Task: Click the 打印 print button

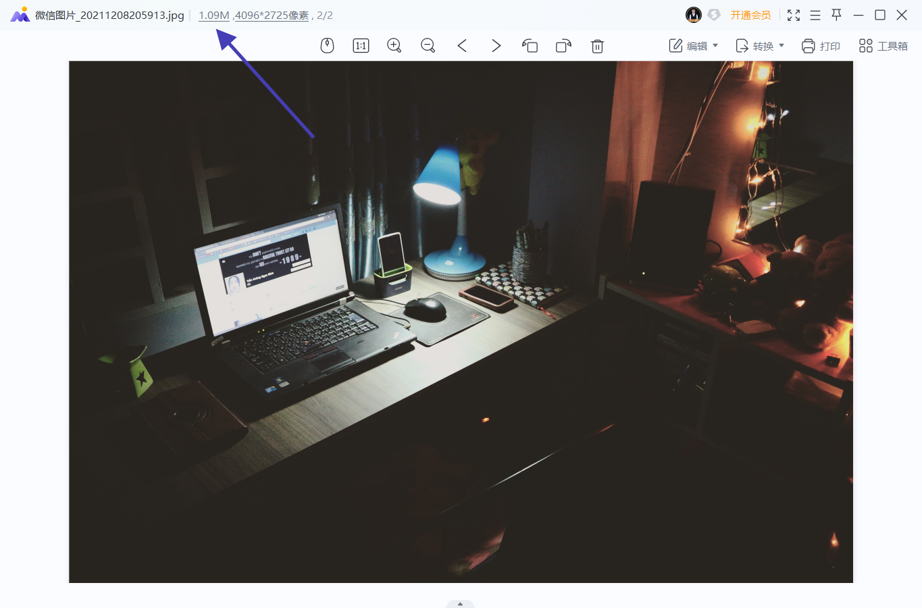Action: click(x=821, y=46)
